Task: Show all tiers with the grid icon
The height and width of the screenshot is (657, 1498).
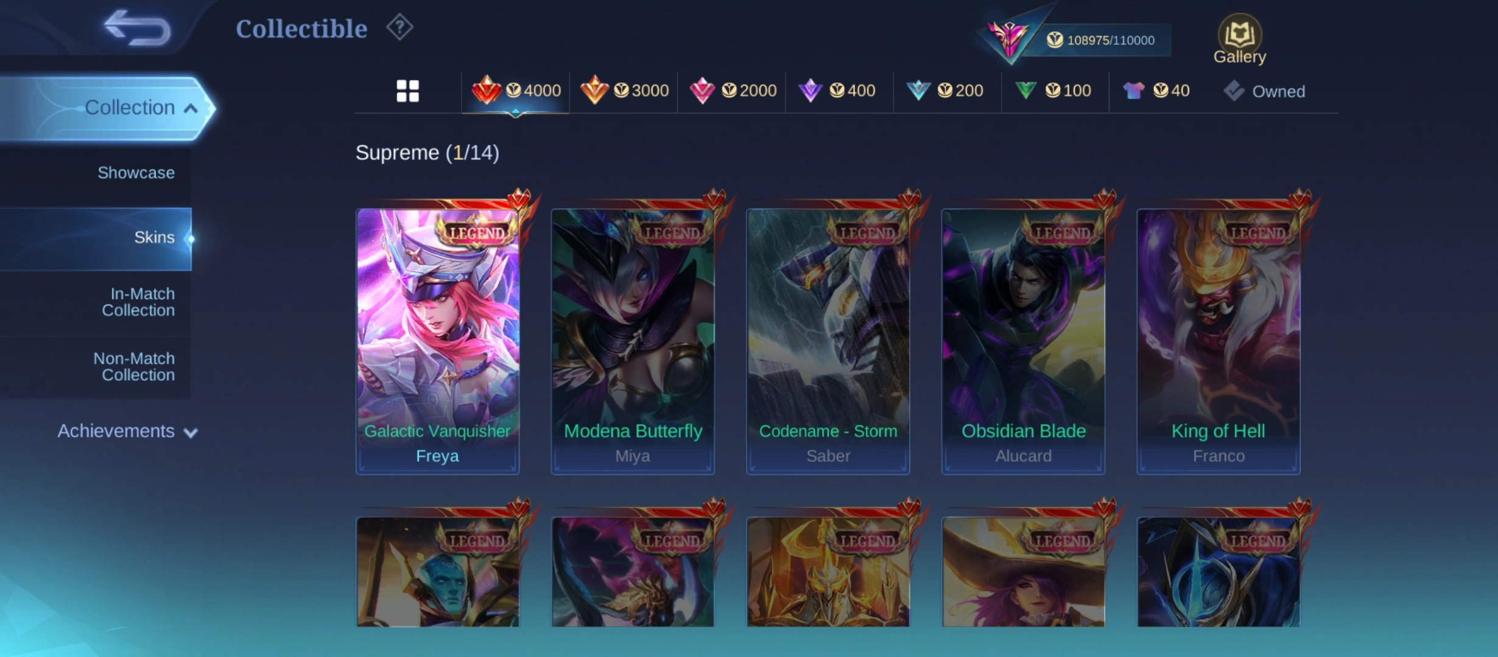Action: click(x=407, y=91)
